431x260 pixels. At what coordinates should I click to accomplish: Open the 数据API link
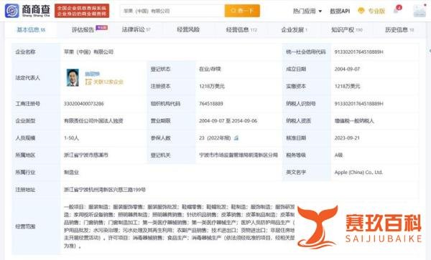[x=340, y=11]
